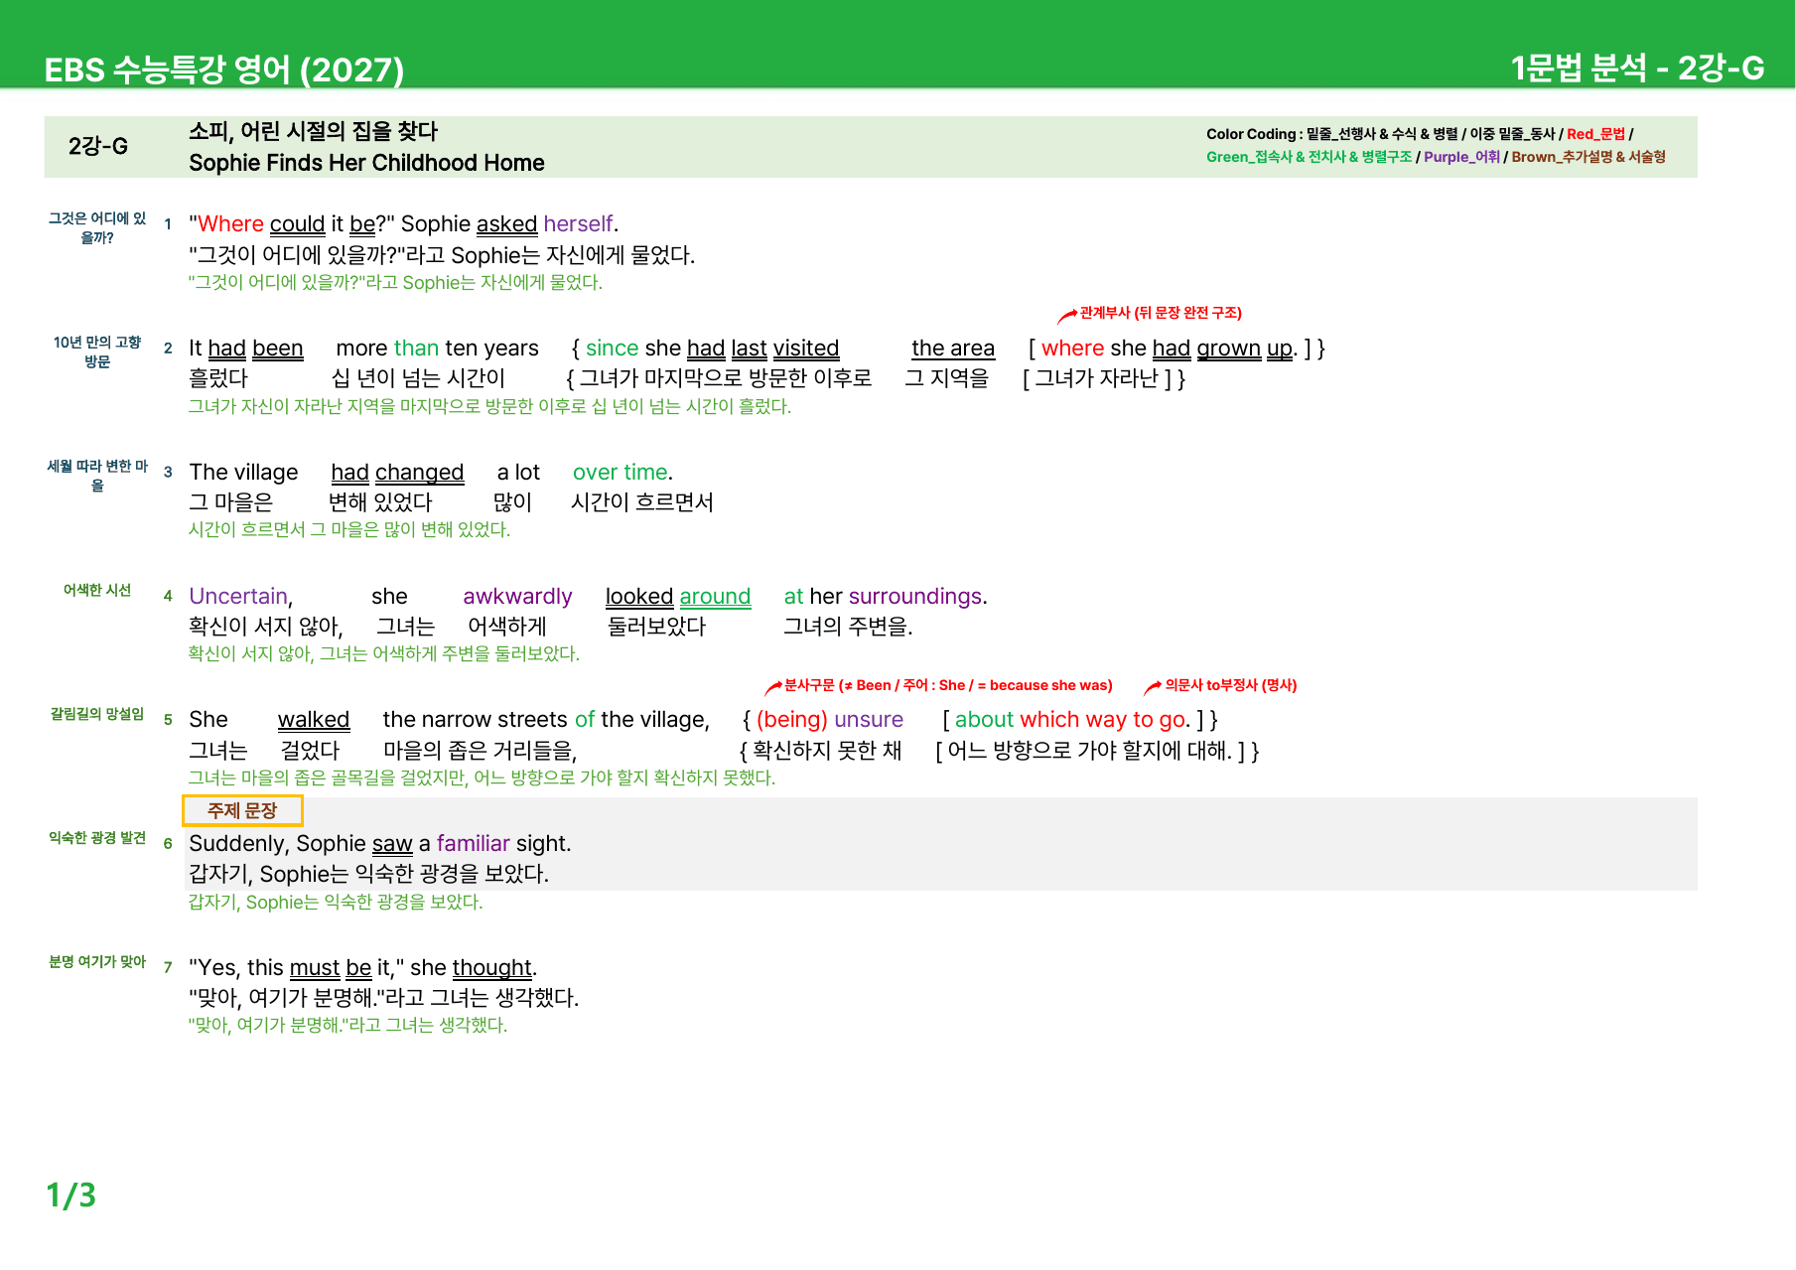1796x1270 pixels.
Task: Click the green translation '갑자기, Sophie는 익숙한 광경을 보았다.'
Action: pyautogui.click(x=336, y=902)
